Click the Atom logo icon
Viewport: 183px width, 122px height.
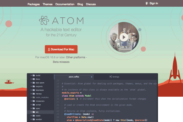tap(44, 20)
